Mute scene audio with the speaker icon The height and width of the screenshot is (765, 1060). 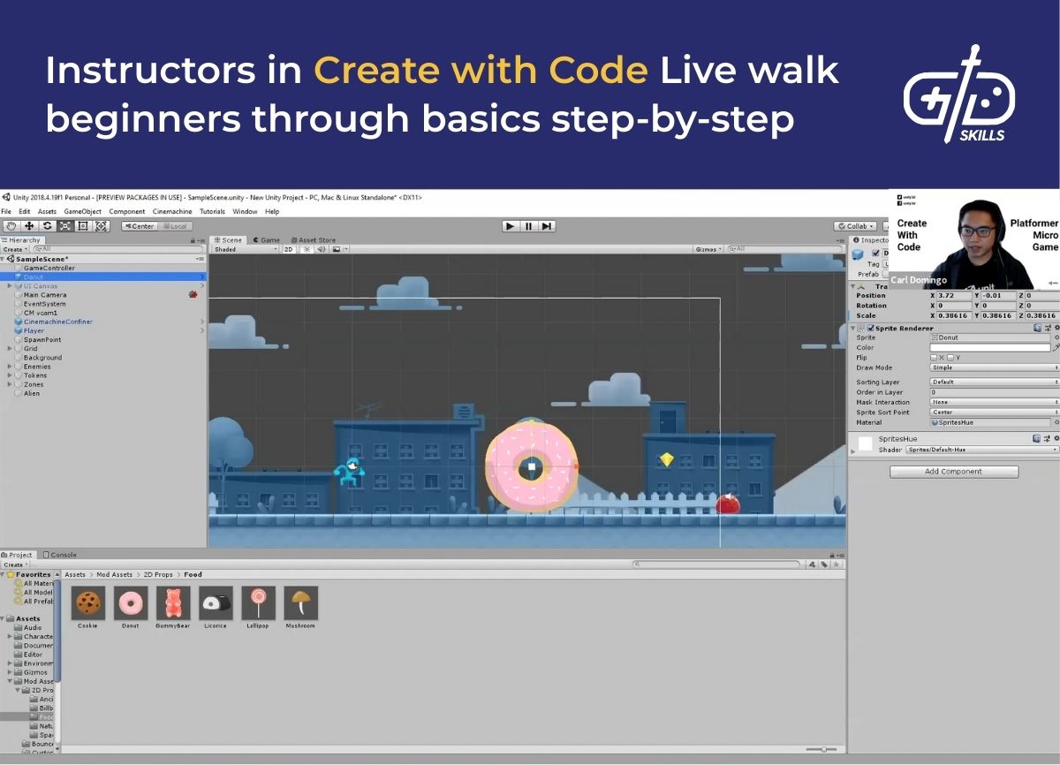(x=322, y=248)
